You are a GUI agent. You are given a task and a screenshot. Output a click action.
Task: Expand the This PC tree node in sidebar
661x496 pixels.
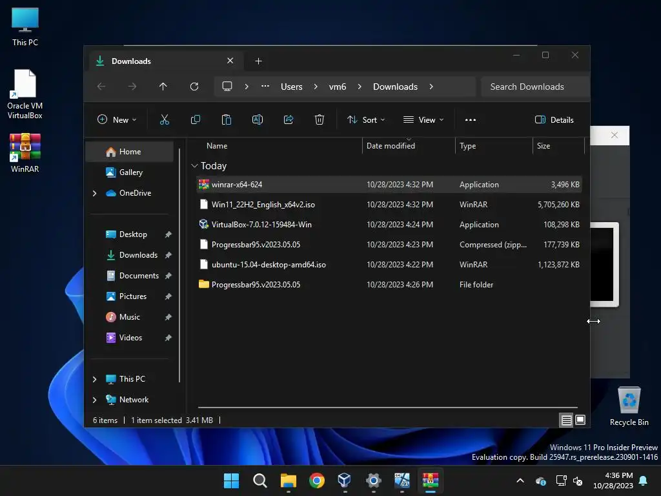click(x=94, y=379)
